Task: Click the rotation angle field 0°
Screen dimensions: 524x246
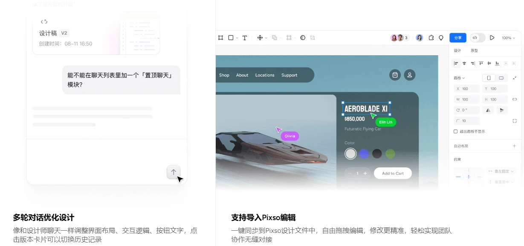Action: tap(466, 110)
